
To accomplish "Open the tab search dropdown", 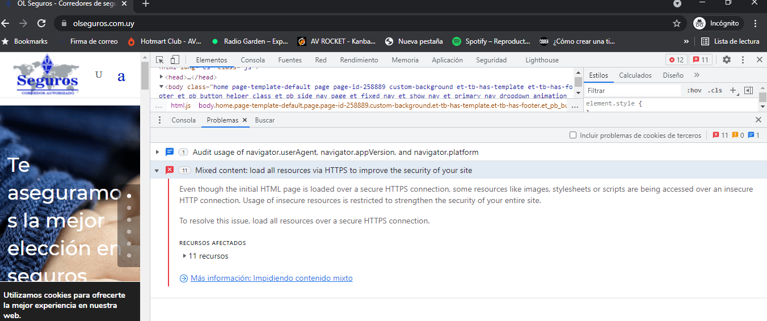I will (x=677, y=3).
